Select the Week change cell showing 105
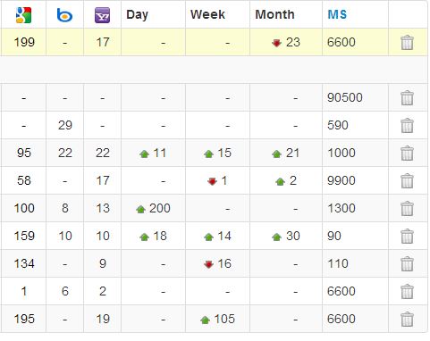 pos(217,319)
